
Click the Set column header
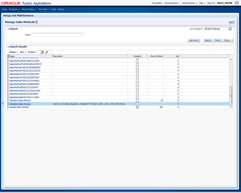point(171,56)
